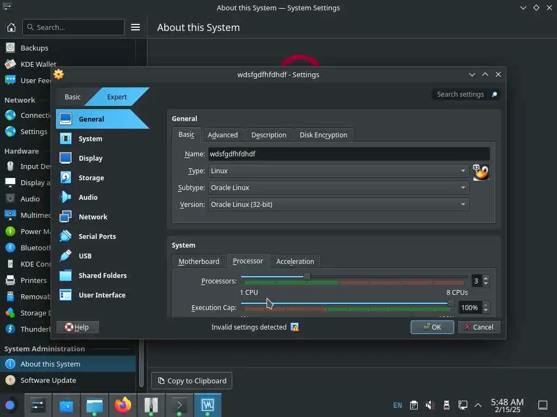
Task: Open the Disk Encryption tab
Action: point(323,135)
